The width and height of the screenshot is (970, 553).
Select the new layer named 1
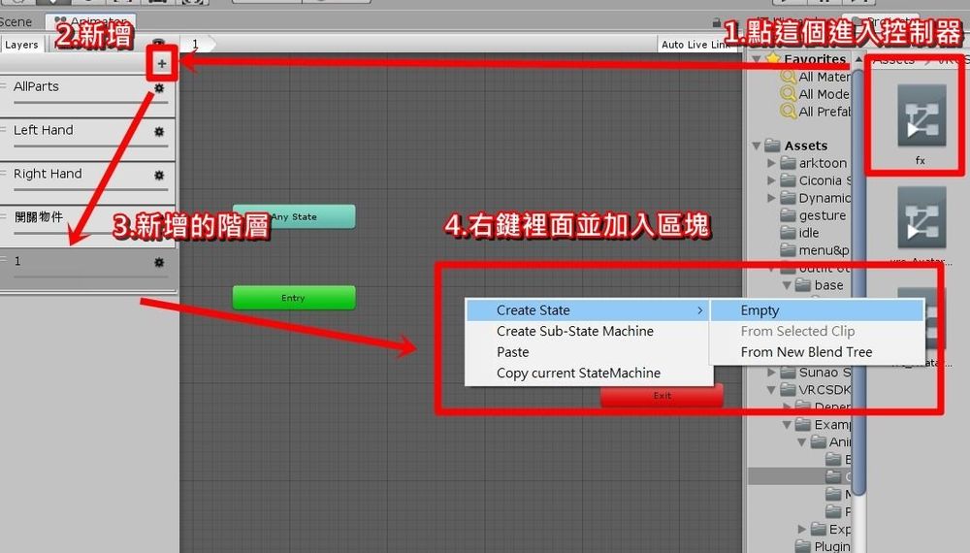[x=88, y=269]
